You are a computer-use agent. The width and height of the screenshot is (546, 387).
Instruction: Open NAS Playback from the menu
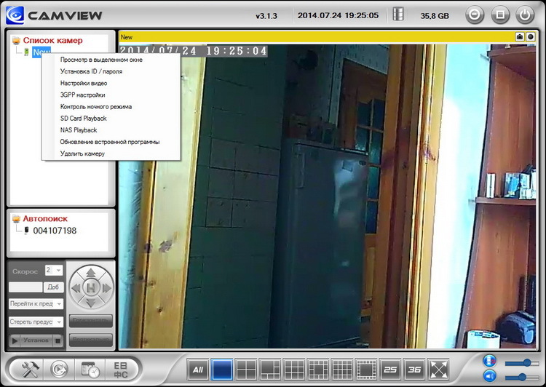tap(79, 130)
